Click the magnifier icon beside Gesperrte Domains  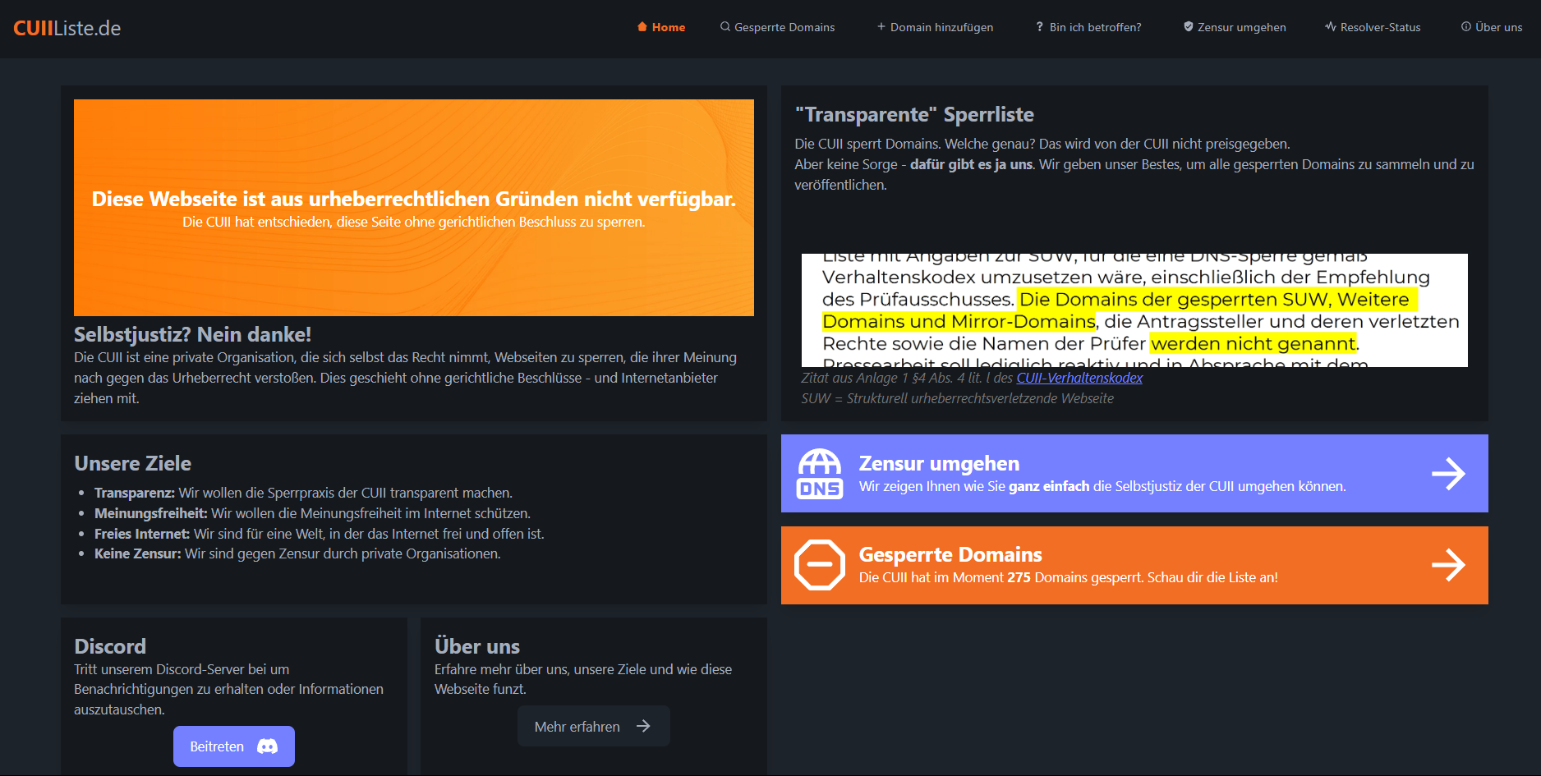tap(724, 27)
